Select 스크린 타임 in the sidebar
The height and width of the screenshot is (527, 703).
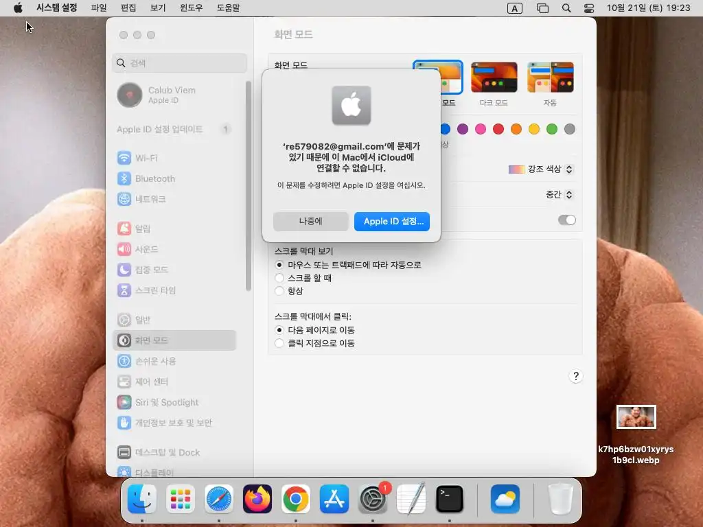175,290
